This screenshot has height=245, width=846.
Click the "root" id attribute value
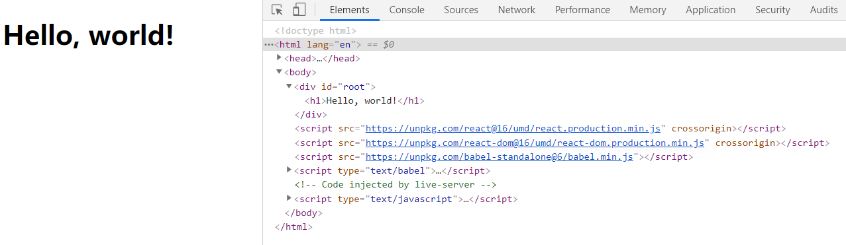[x=354, y=87]
